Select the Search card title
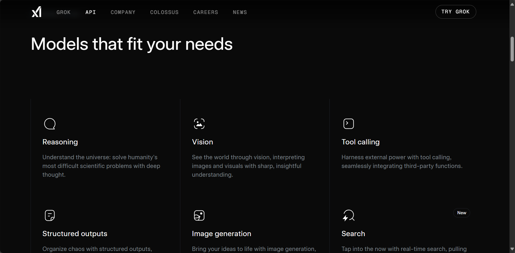The height and width of the screenshot is (253, 515). pos(353,234)
